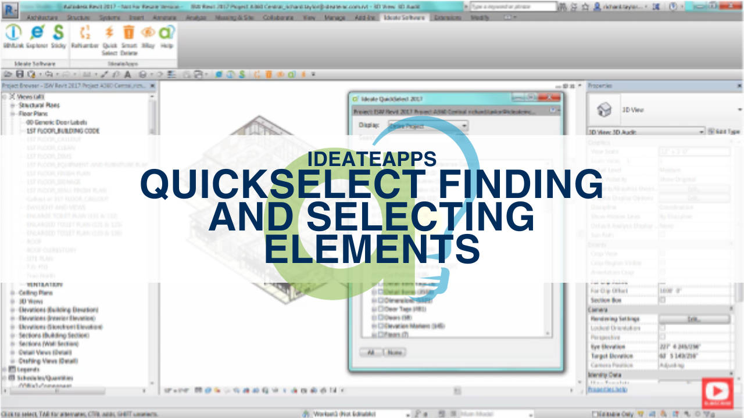Click the workset icon in the status bar
The height and width of the screenshot is (418, 744).
click(x=306, y=414)
